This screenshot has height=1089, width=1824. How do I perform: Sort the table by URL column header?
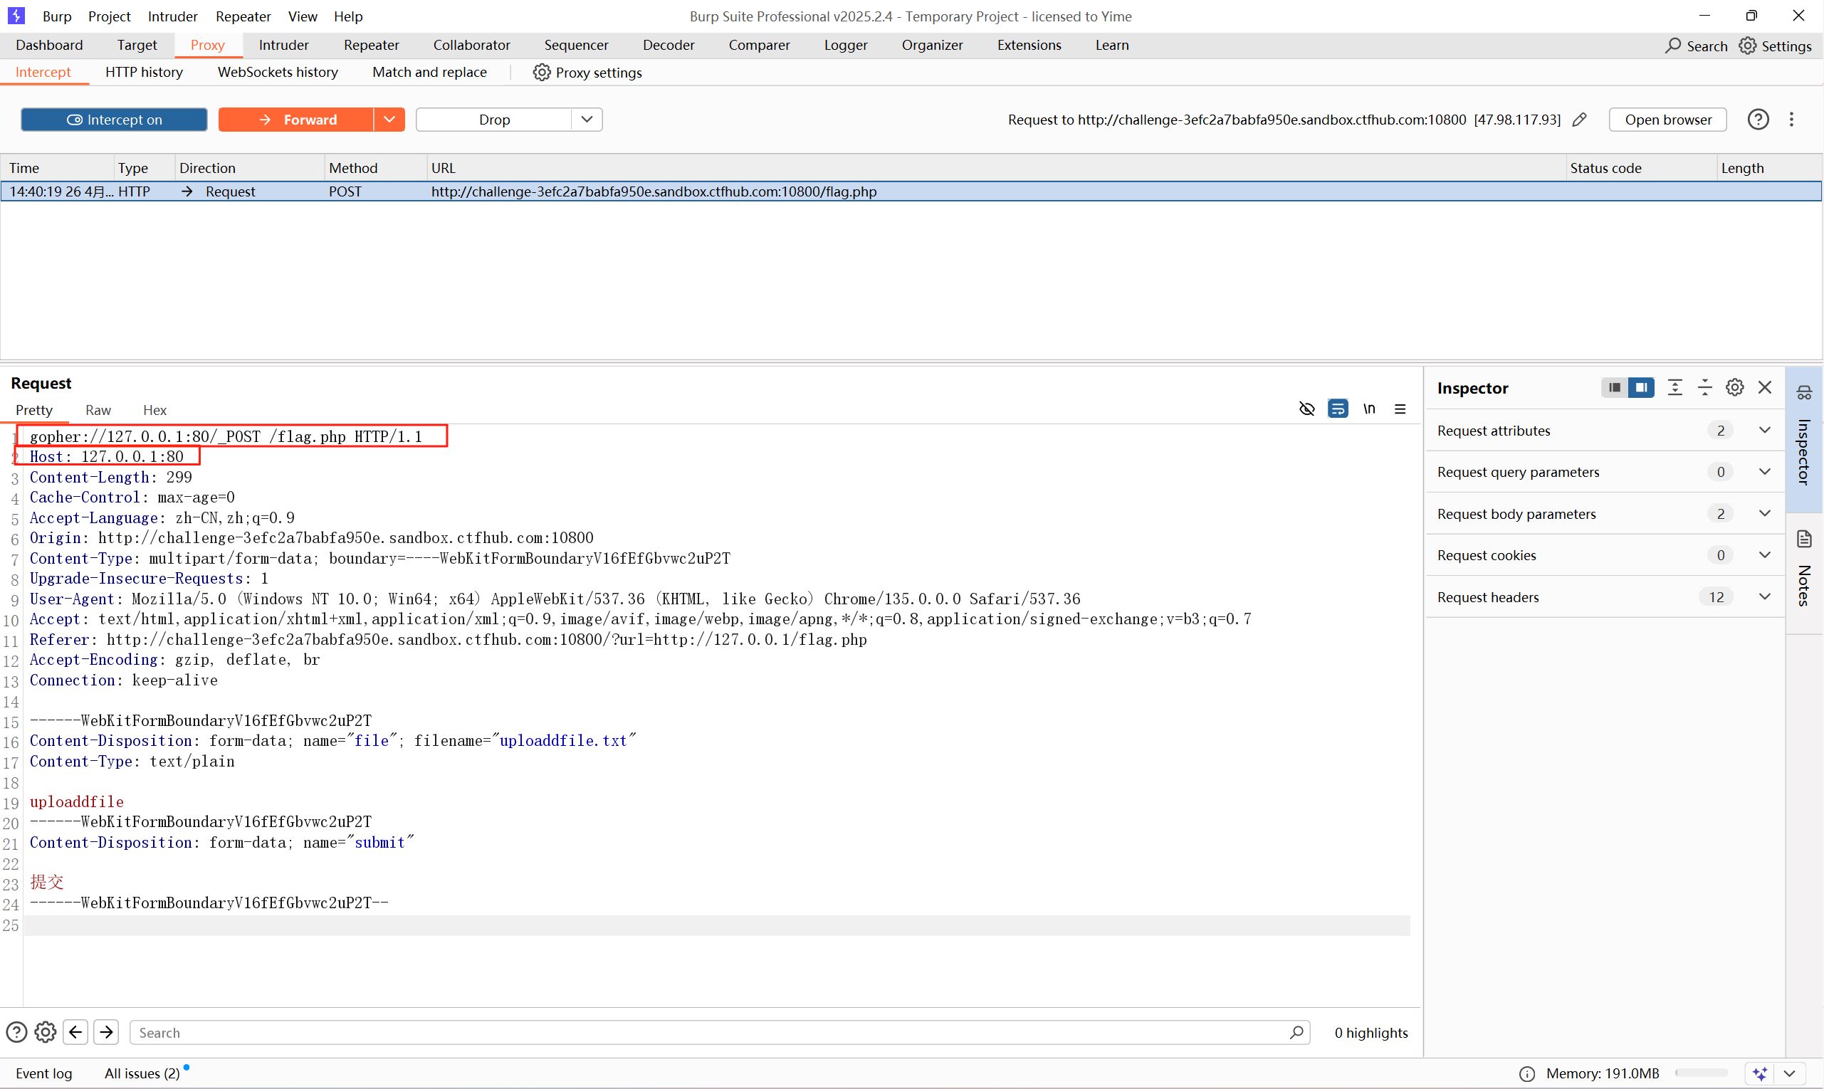click(x=995, y=168)
